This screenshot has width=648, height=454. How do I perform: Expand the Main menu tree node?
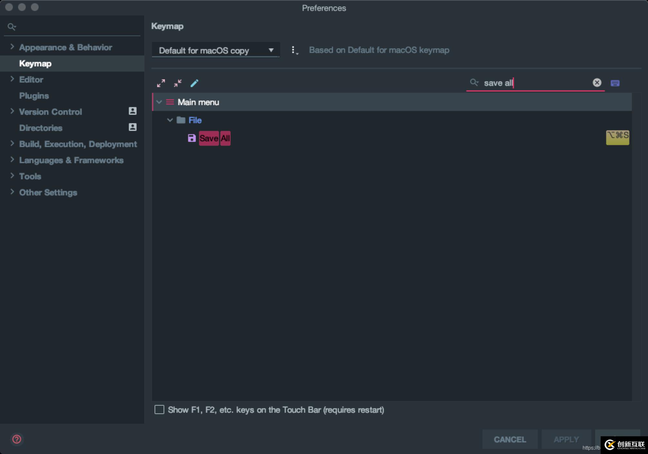159,102
